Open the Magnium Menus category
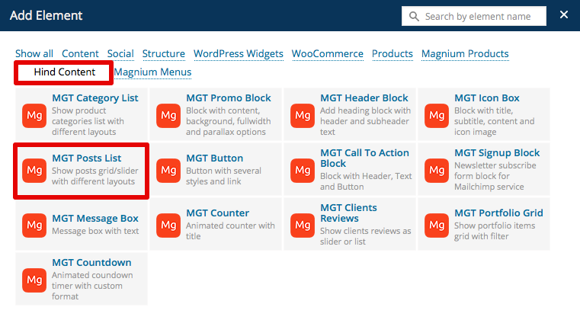580x320 pixels. point(152,72)
